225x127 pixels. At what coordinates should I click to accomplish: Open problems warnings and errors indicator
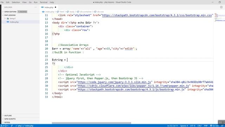pos(4,126)
